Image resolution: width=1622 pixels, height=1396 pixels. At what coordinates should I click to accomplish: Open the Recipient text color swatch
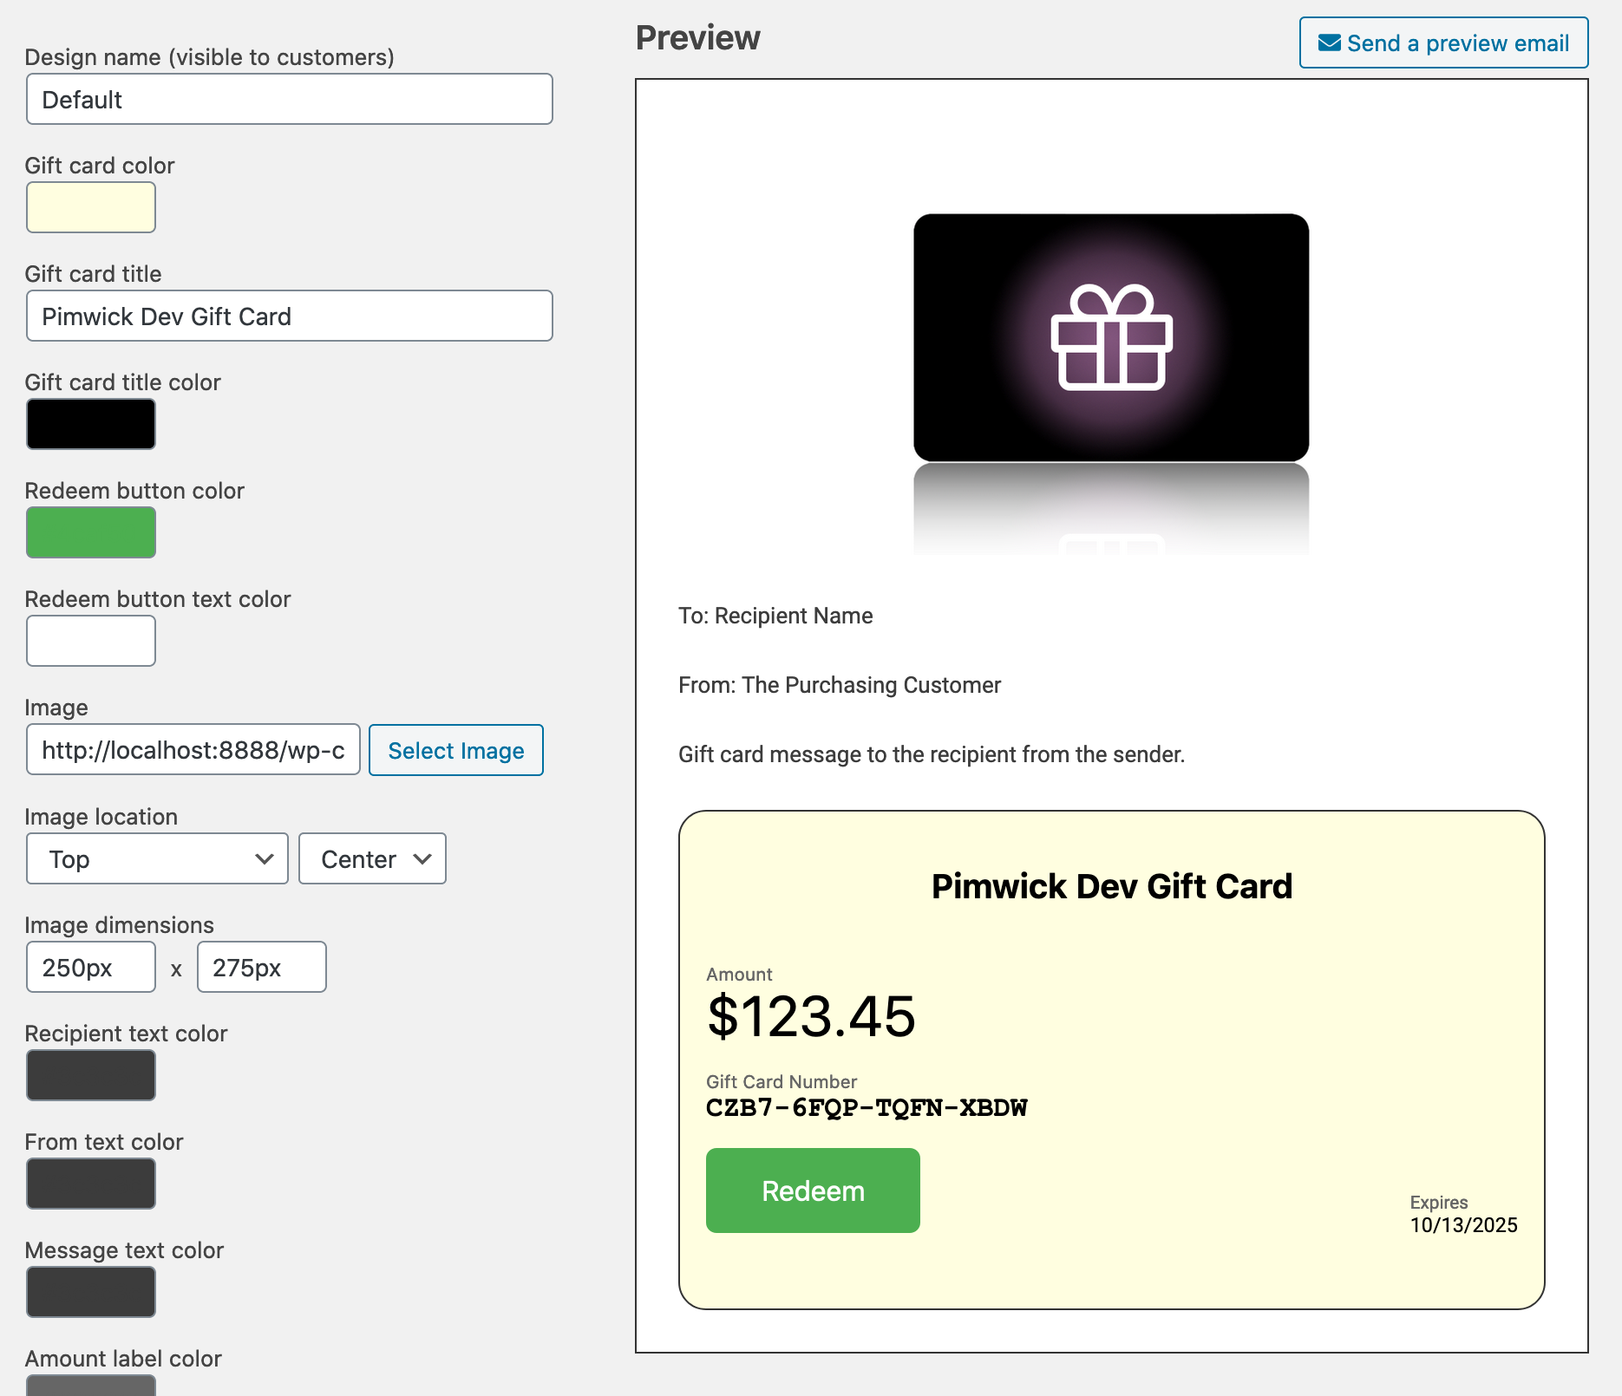(x=91, y=1075)
